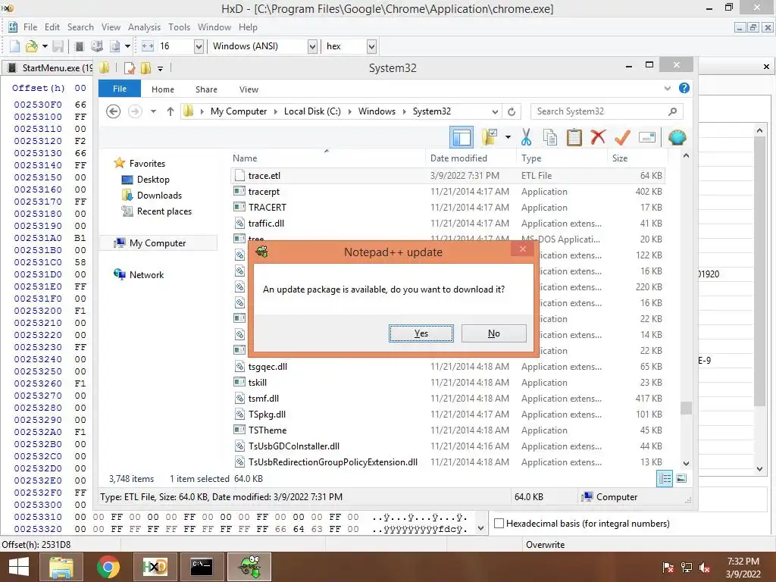Open the quick access toolbar customize arrow

tap(161, 69)
